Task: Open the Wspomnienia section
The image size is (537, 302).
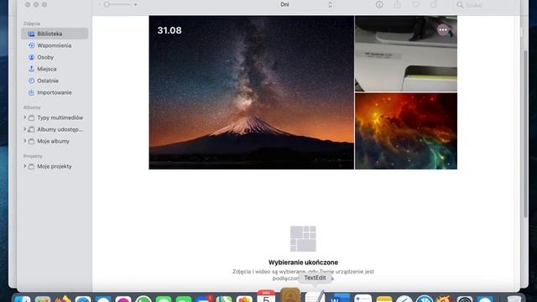Action: [55, 45]
